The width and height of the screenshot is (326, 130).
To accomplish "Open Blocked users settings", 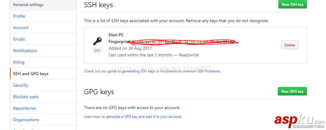I will click(26, 97).
